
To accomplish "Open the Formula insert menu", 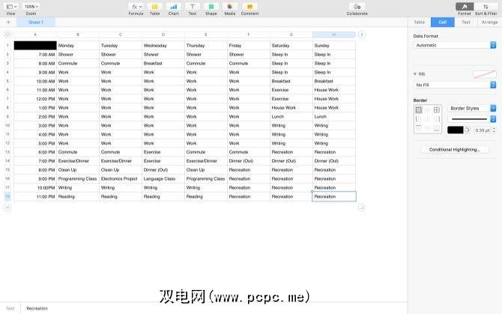I will coord(136,7).
